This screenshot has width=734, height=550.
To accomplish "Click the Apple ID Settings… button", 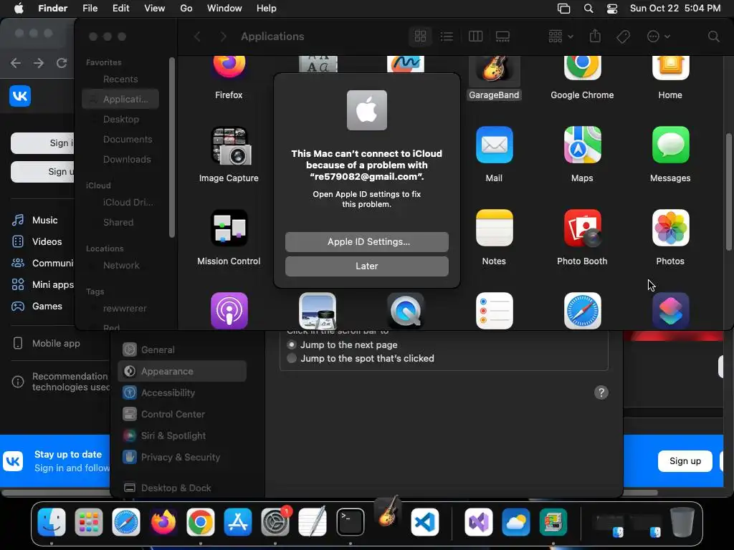I will 366,242.
